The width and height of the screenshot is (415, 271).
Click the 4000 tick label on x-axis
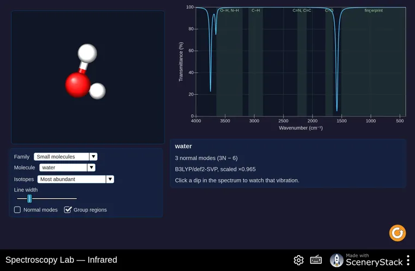(196, 121)
